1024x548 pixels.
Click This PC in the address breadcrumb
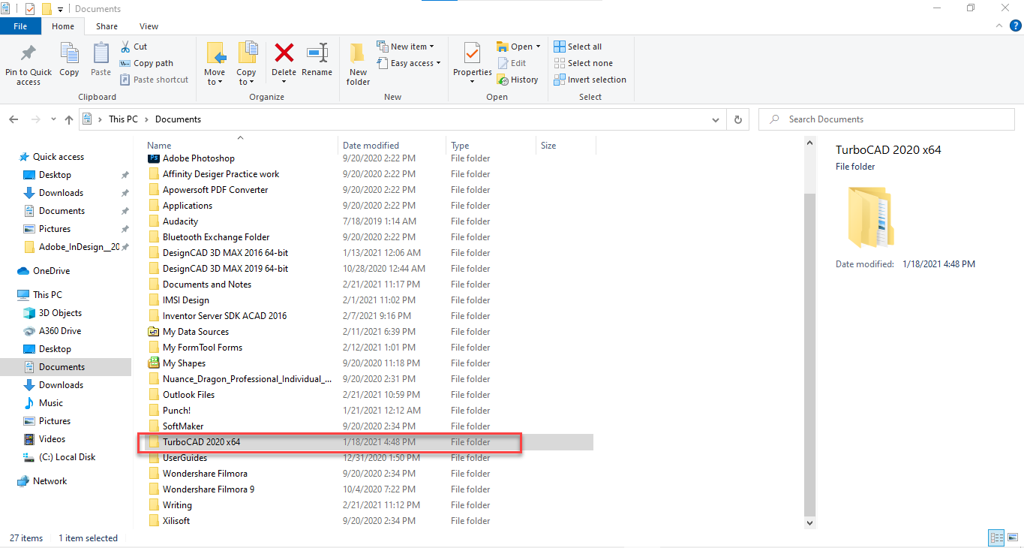pos(123,119)
